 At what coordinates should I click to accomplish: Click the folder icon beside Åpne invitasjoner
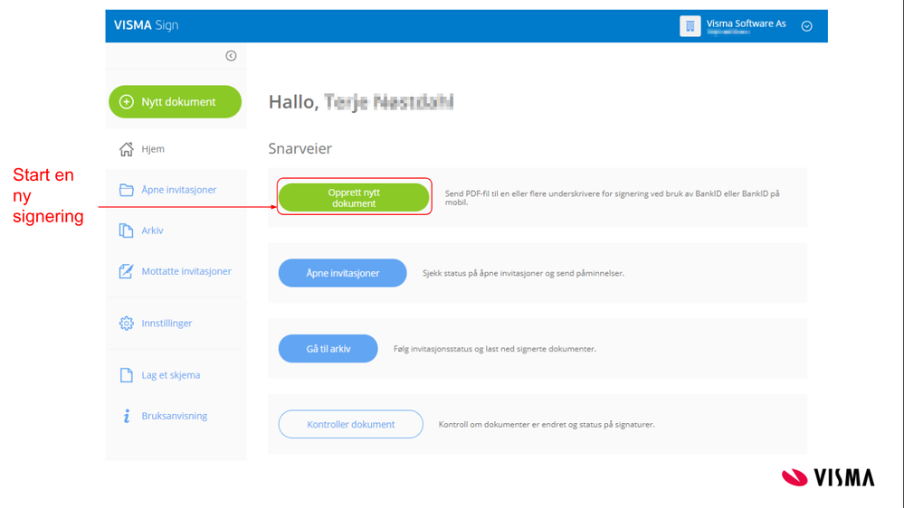[127, 190]
